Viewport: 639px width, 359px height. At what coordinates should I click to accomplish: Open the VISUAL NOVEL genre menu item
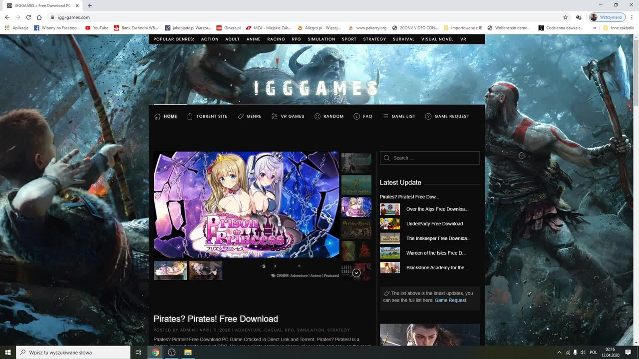click(437, 39)
